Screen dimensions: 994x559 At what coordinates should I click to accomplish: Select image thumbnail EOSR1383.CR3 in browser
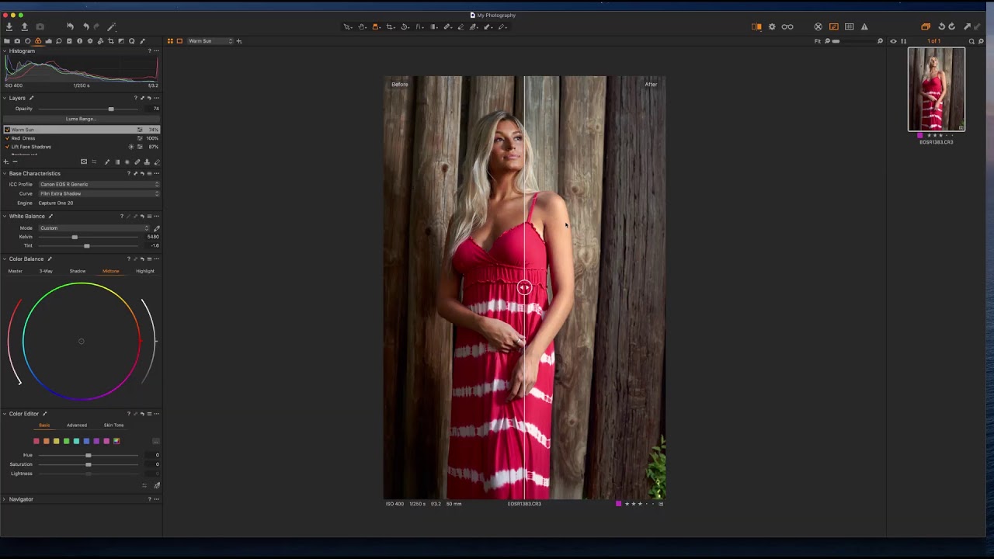pos(937,89)
